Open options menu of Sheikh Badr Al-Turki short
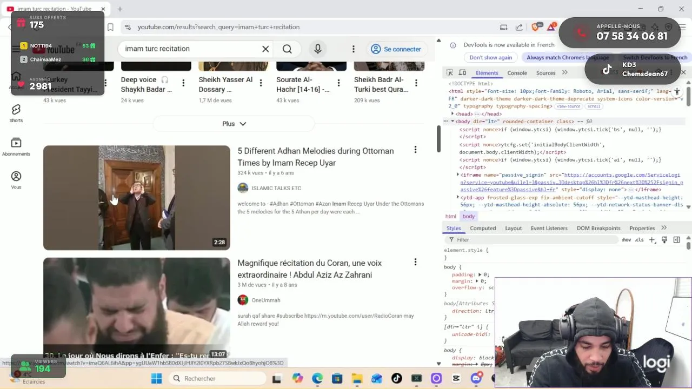This screenshot has width=692, height=389. point(416,83)
